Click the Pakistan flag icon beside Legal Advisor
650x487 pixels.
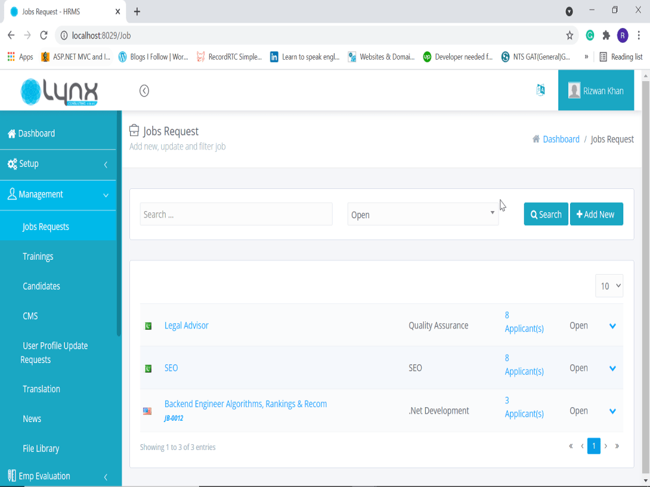[x=148, y=326]
